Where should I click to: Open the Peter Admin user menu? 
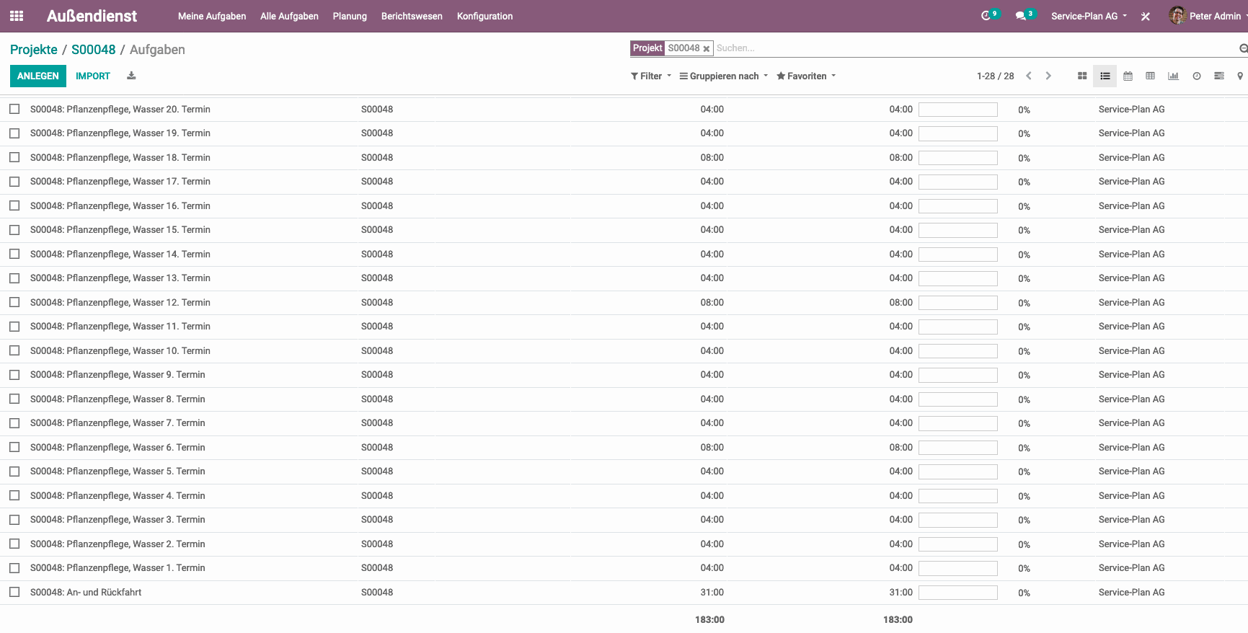[1208, 16]
